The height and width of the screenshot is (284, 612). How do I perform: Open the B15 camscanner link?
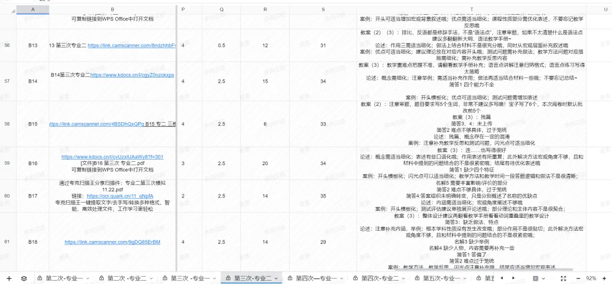[97, 124]
